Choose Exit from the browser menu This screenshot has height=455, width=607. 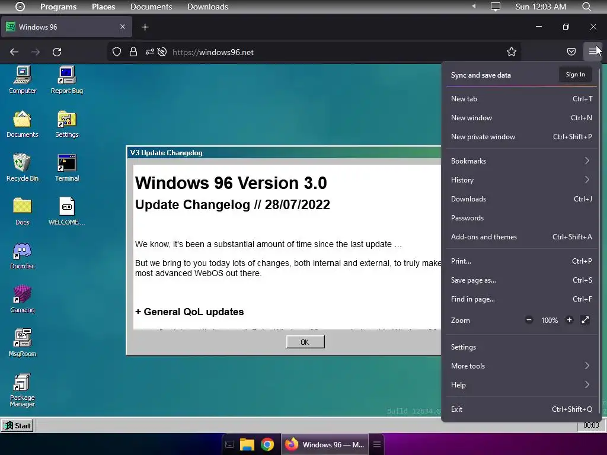click(522, 409)
